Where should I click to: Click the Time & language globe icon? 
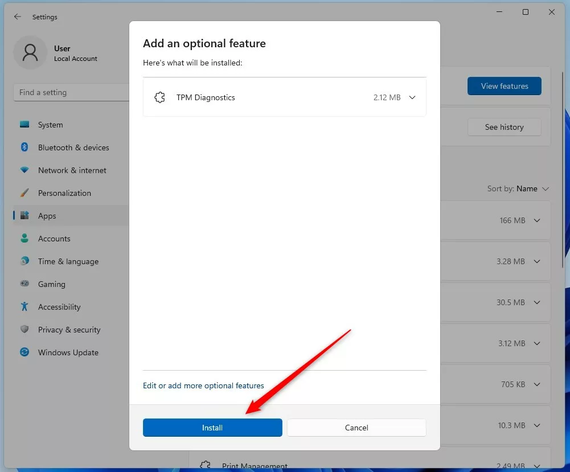pos(24,261)
